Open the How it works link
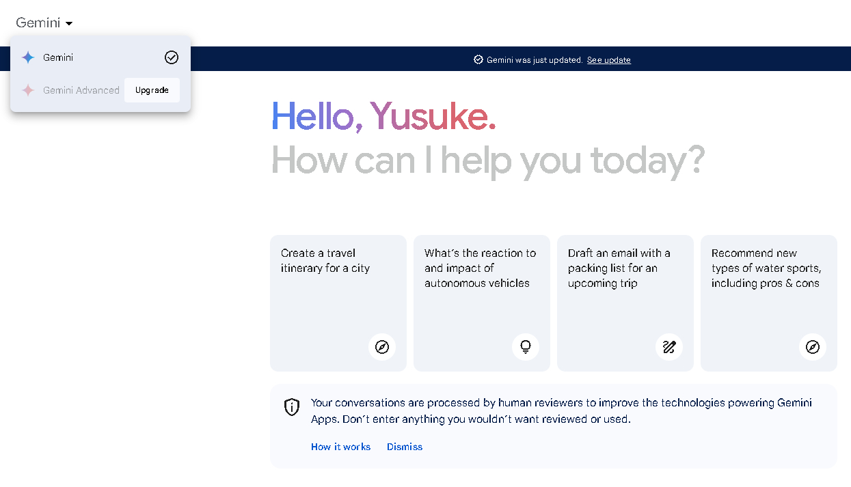This screenshot has height=487, width=851. (340, 447)
